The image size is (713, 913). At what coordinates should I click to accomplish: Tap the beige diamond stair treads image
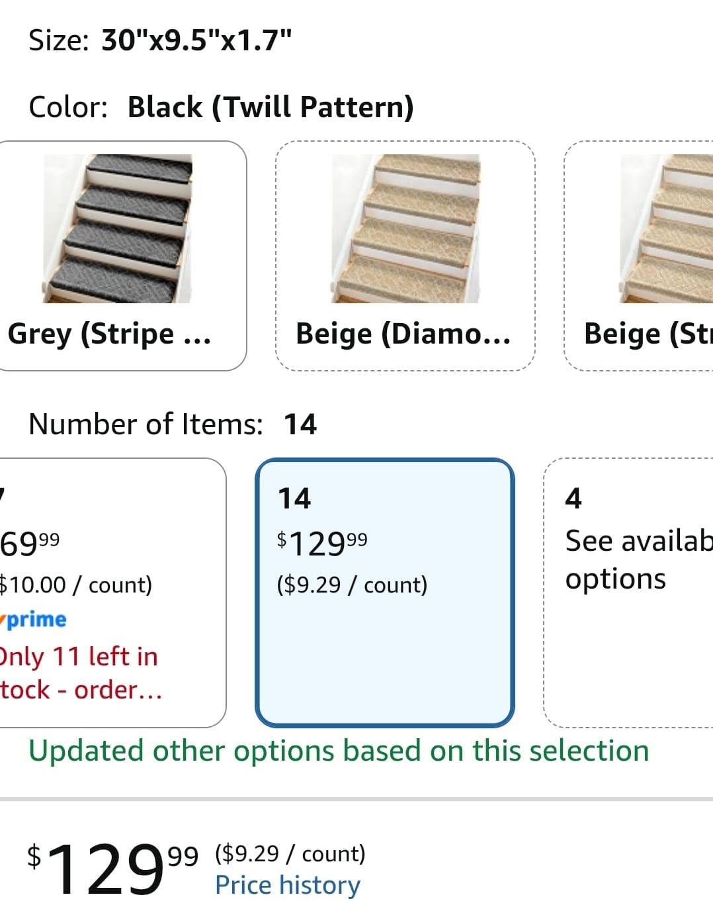[405, 228]
